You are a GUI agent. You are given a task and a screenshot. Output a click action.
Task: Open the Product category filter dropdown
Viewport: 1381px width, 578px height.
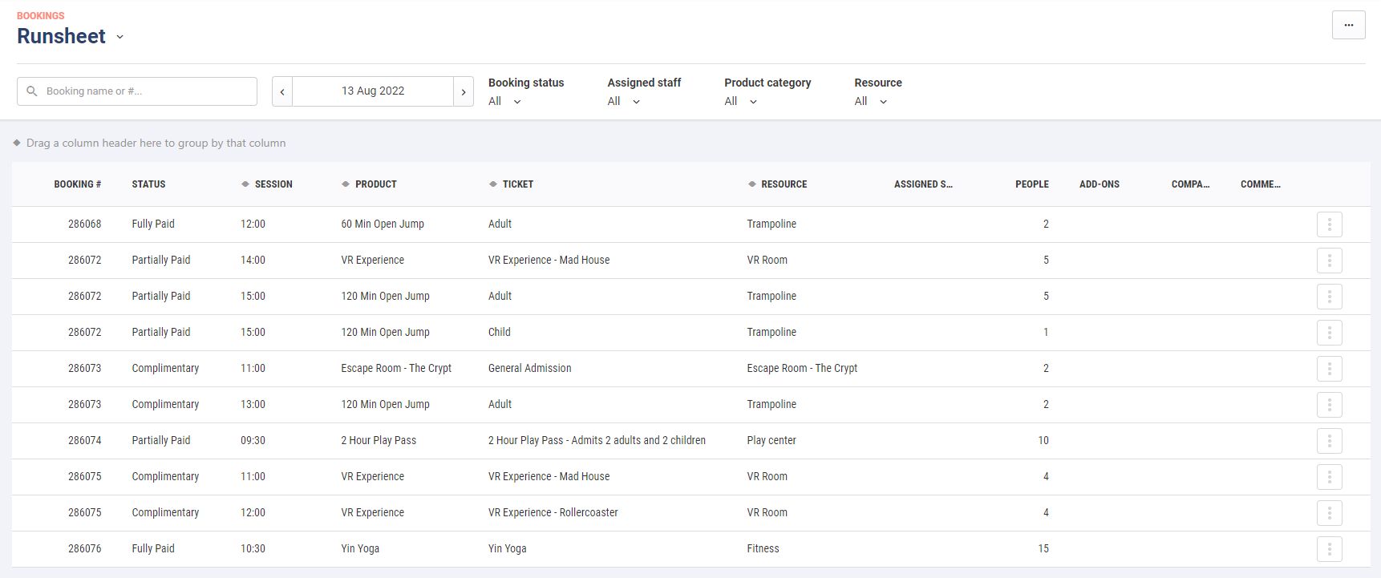click(x=741, y=102)
